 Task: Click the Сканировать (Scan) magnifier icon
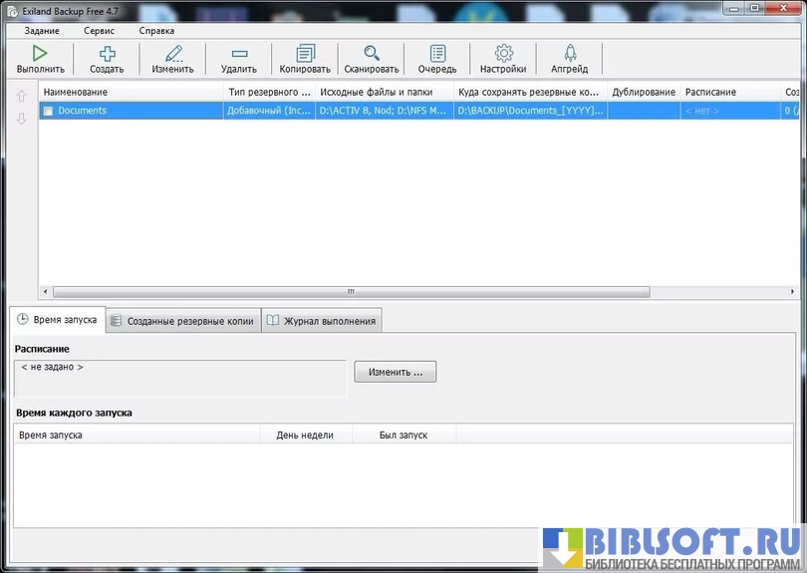[x=372, y=54]
